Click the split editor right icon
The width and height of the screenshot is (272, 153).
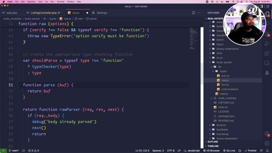click(x=193, y=13)
